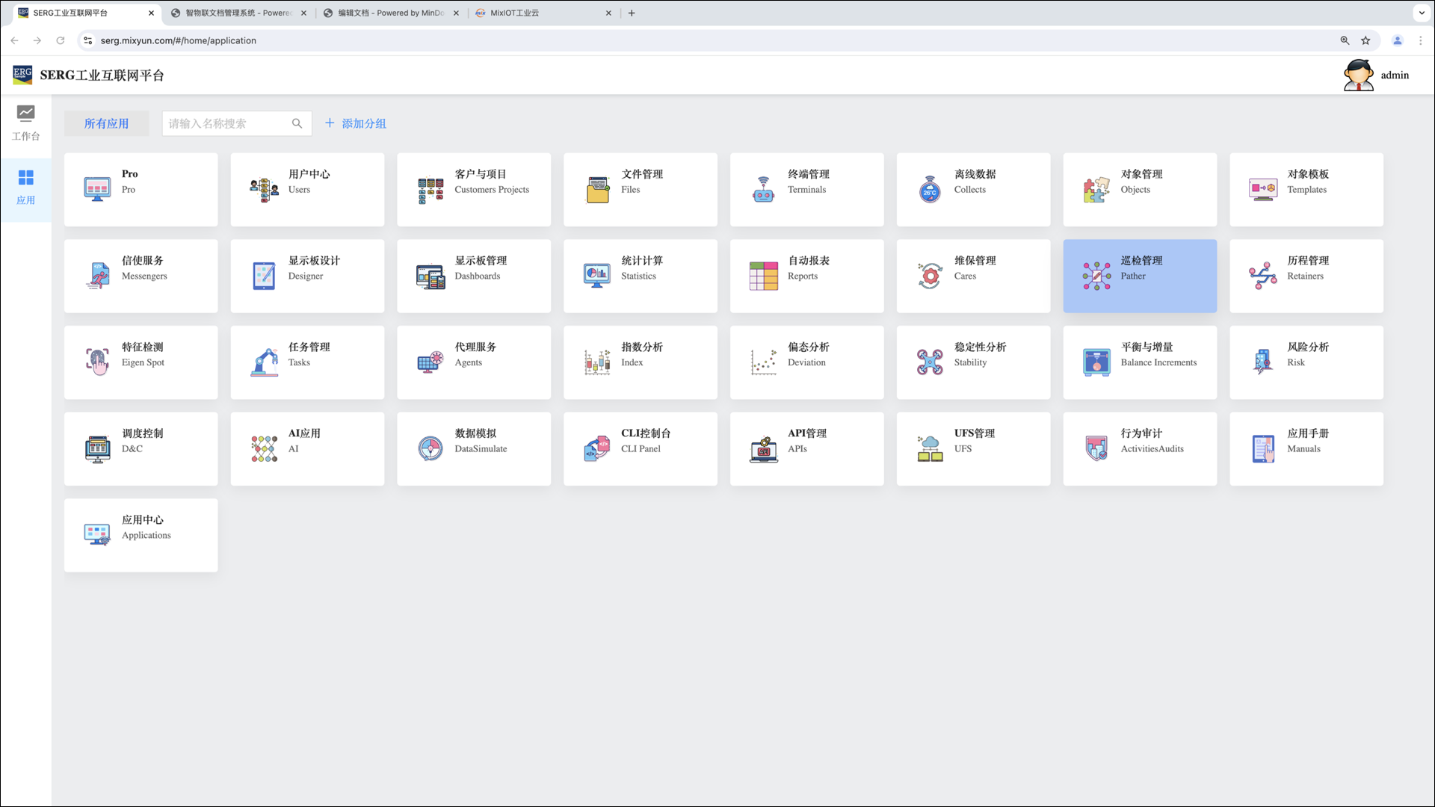Click the Reports table grid icon
1435x807 pixels.
pyautogui.click(x=763, y=276)
